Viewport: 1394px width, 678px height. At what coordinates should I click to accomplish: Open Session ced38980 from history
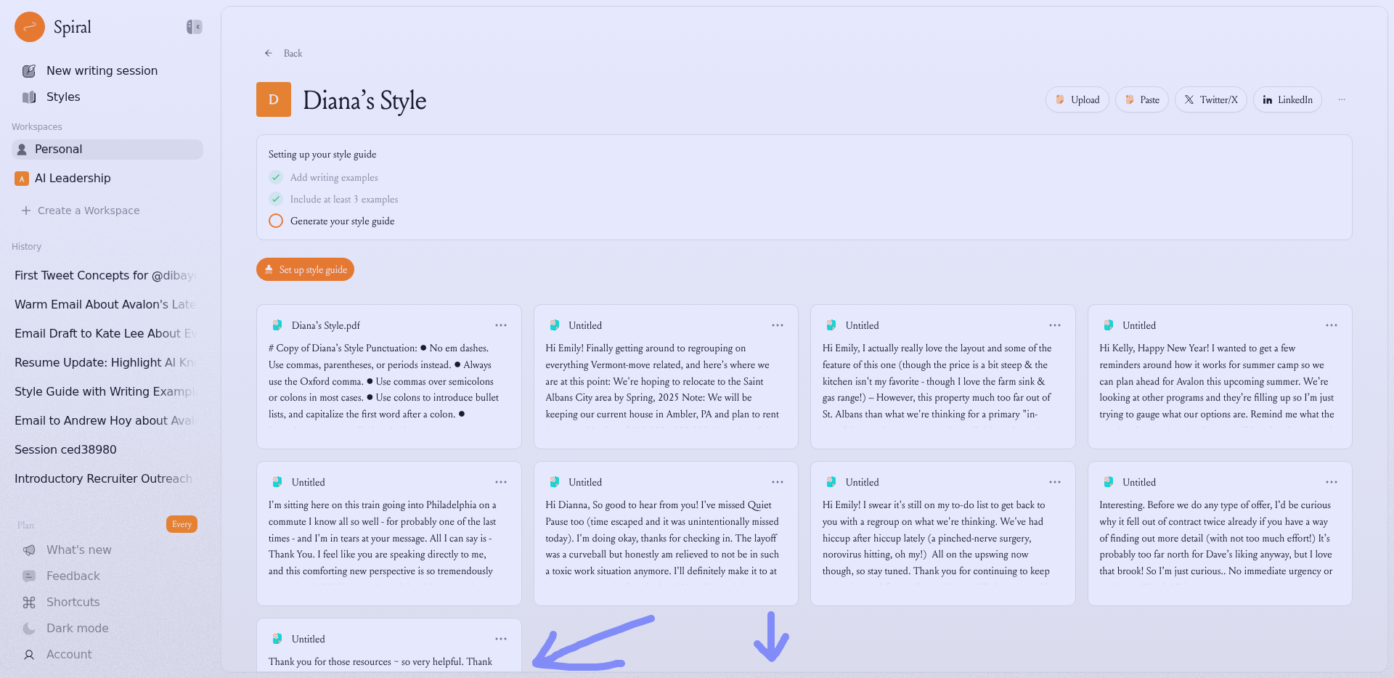pyautogui.click(x=65, y=449)
